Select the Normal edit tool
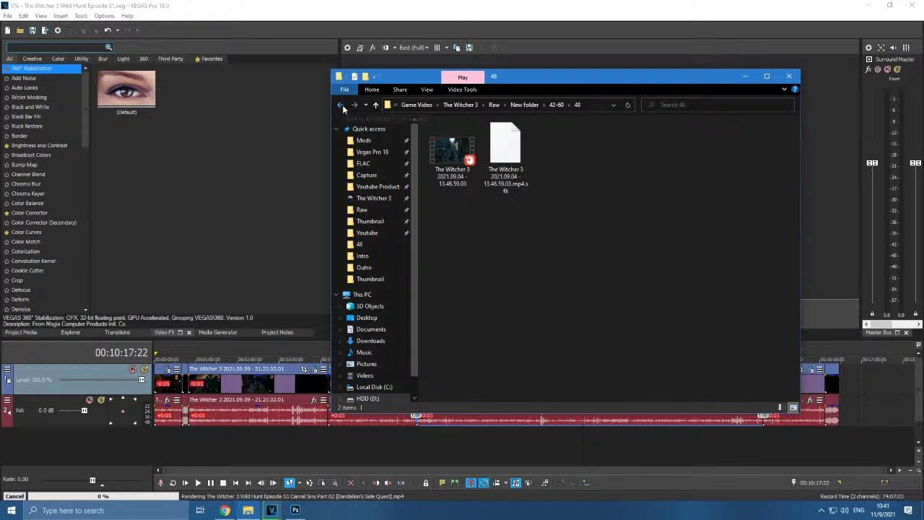The height and width of the screenshot is (520, 924). (289, 482)
